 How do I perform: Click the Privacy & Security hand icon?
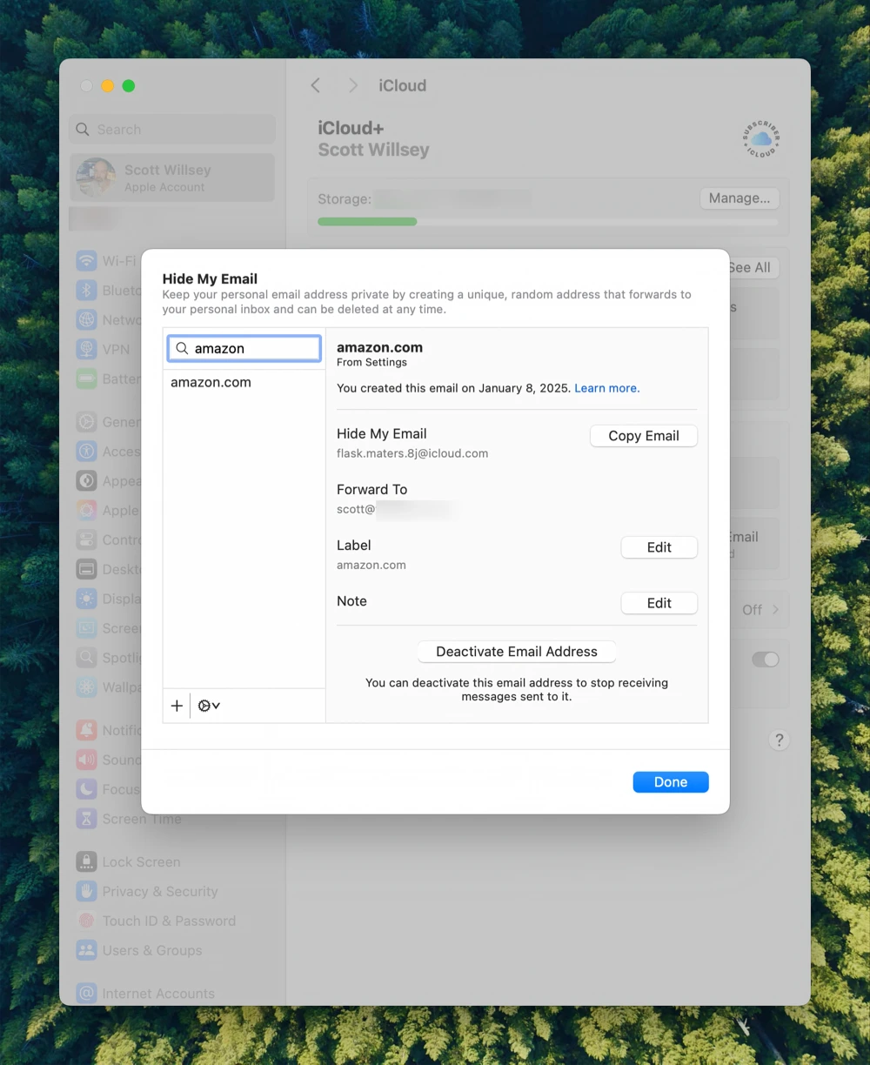(86, 891)
